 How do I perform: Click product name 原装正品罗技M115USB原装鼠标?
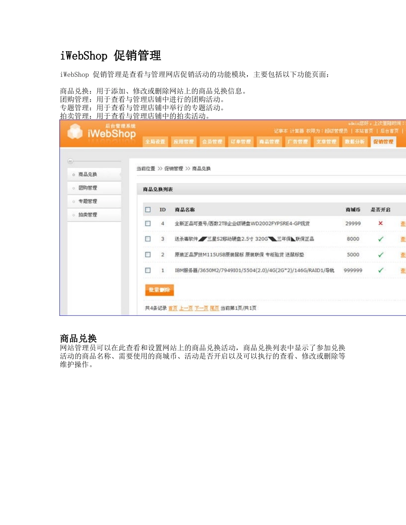(x=239, y=255)
